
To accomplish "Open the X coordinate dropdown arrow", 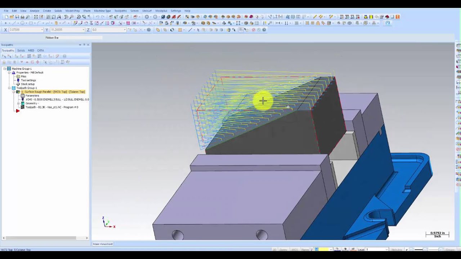I will (42, 30).
